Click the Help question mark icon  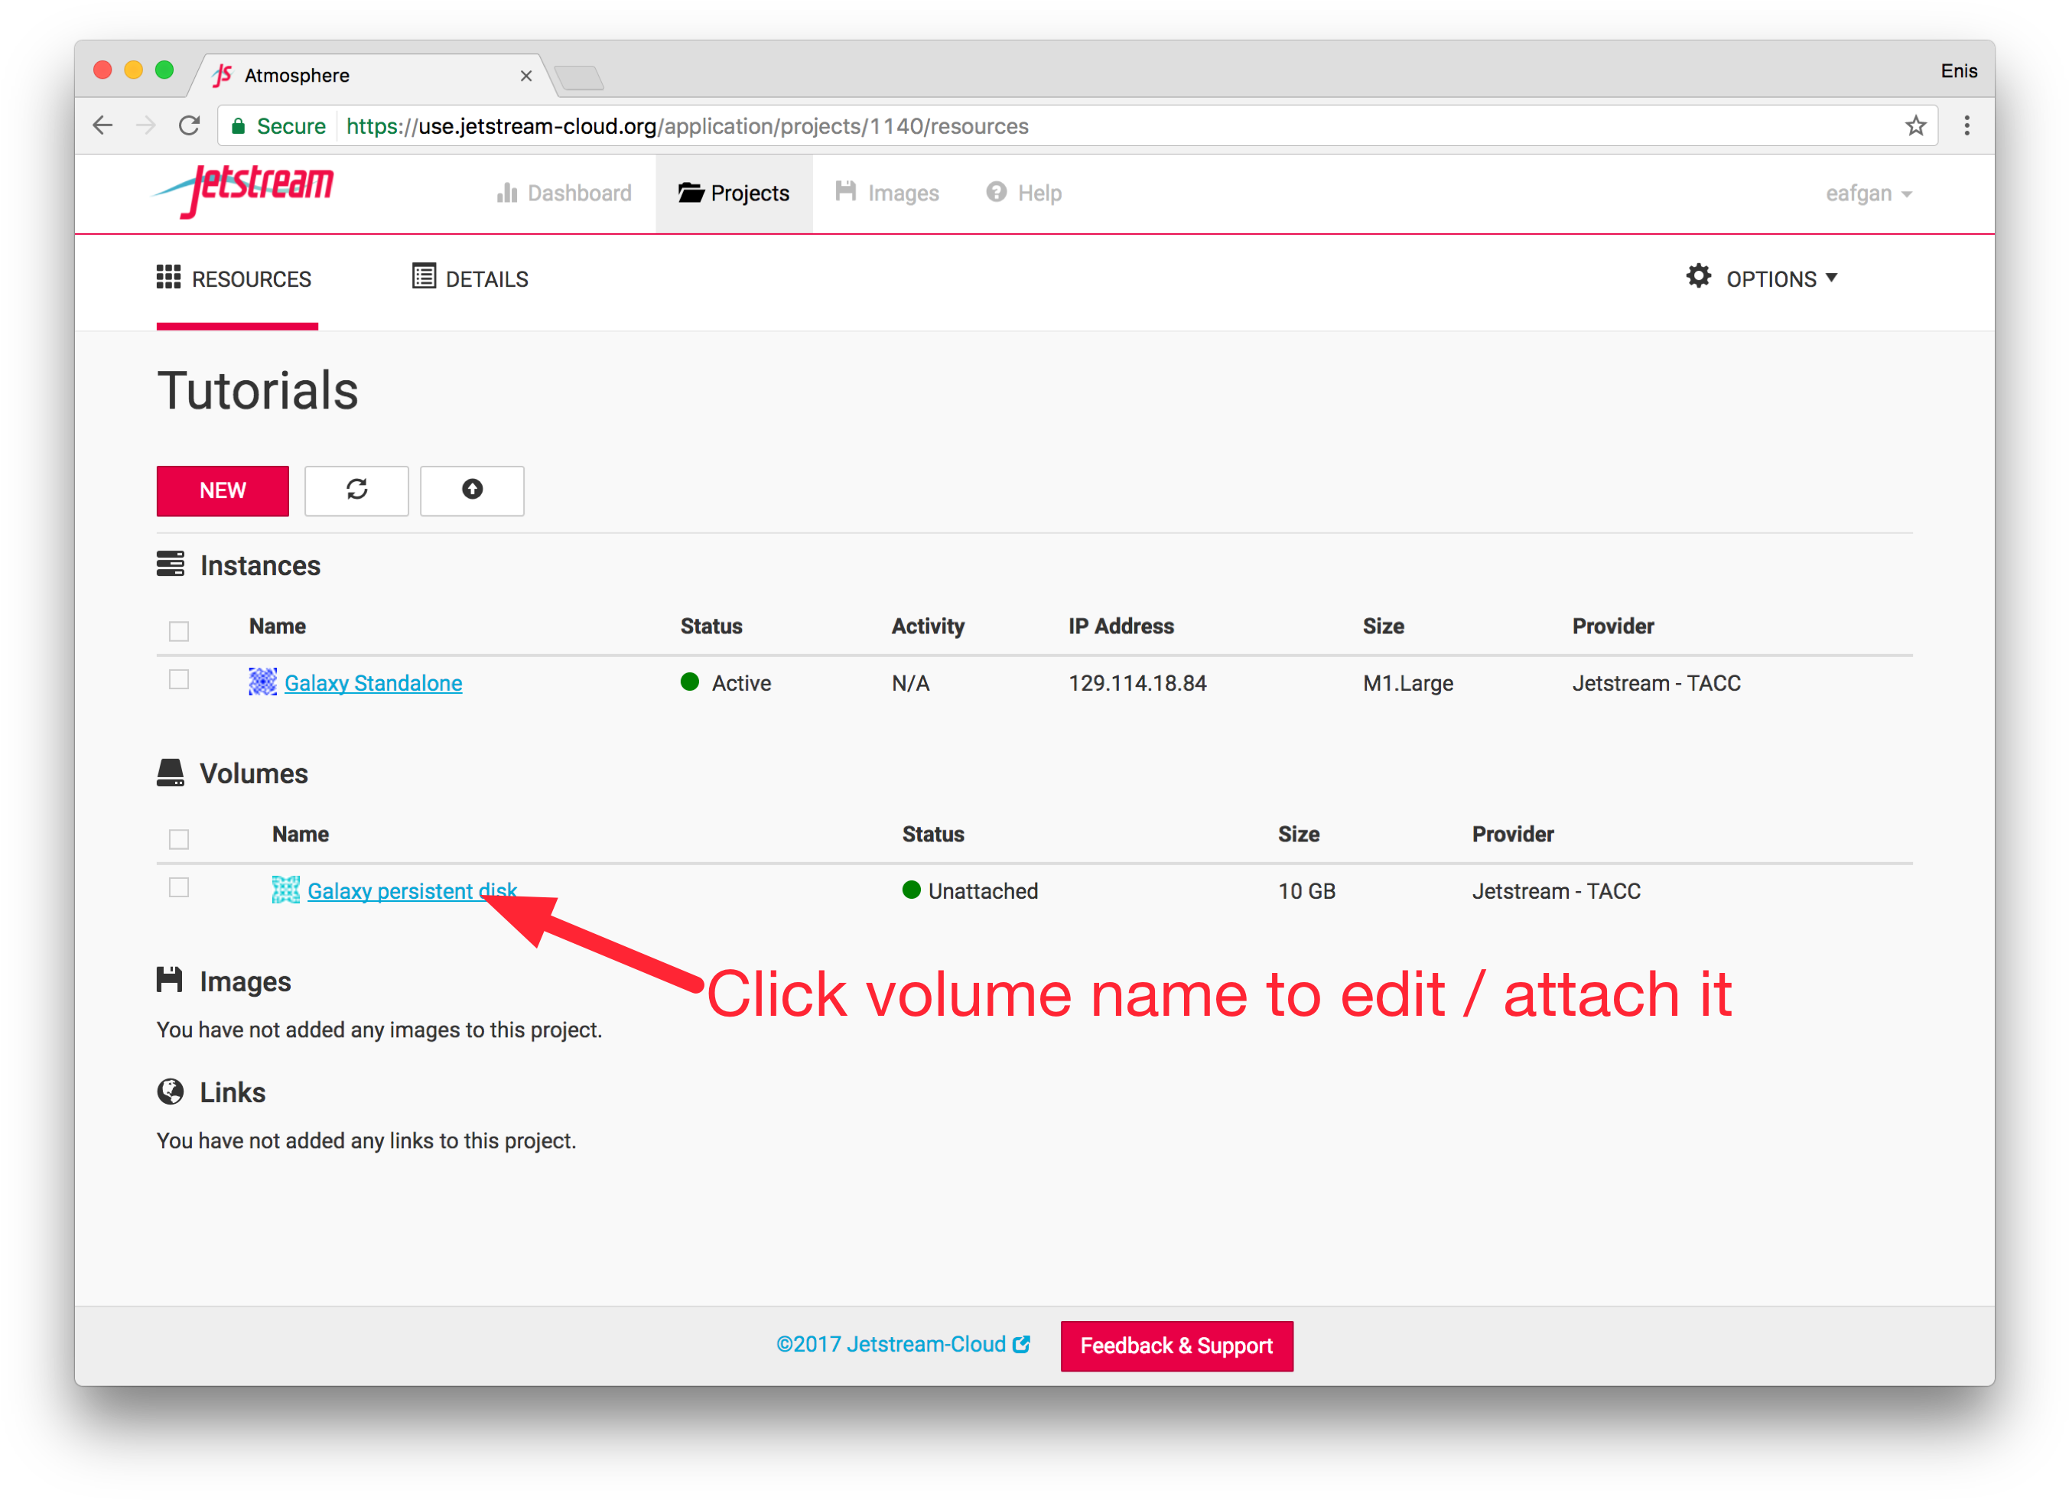pos(996,193)
